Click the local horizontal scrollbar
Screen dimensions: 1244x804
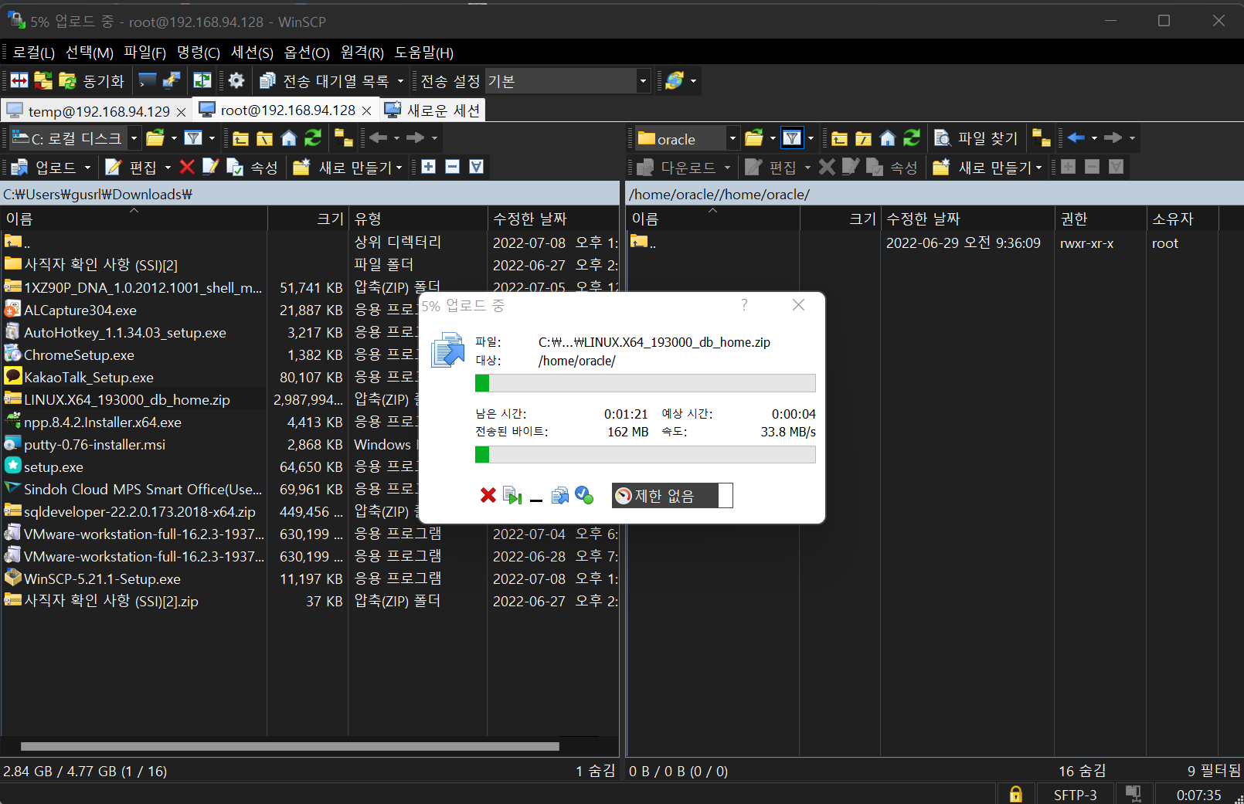tap(290, 747)
